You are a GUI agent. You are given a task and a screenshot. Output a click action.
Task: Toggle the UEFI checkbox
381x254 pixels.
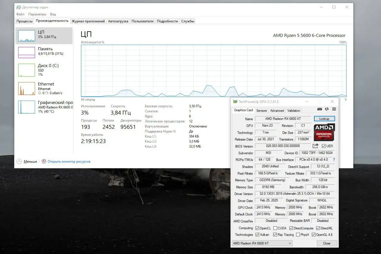coord(324,146)
